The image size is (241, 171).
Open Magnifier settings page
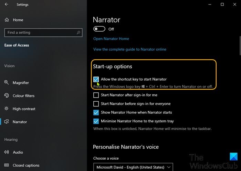click(21, 83)
